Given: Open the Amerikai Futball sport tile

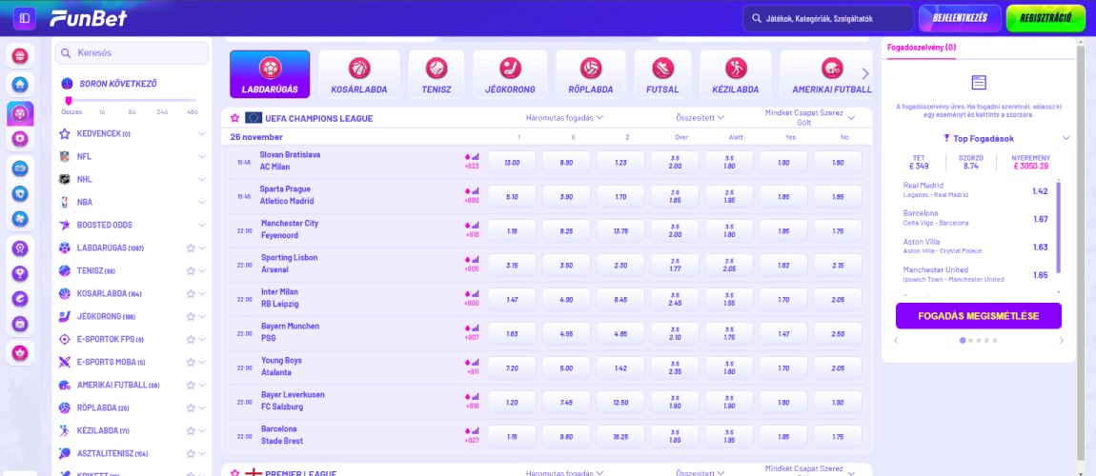Looking at the screenshot, I should tap(826, 74).
